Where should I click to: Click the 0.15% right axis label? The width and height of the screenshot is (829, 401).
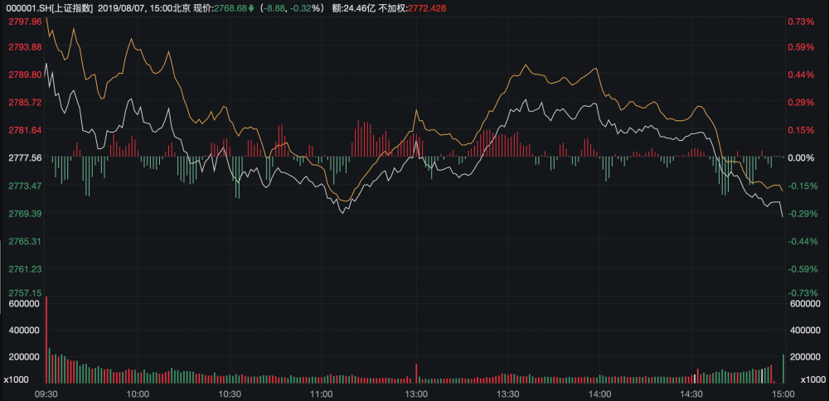pyautogui.click(x=801, y=130)
